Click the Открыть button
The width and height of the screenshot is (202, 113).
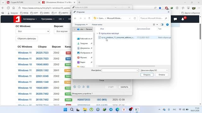(x=147, y=75)
